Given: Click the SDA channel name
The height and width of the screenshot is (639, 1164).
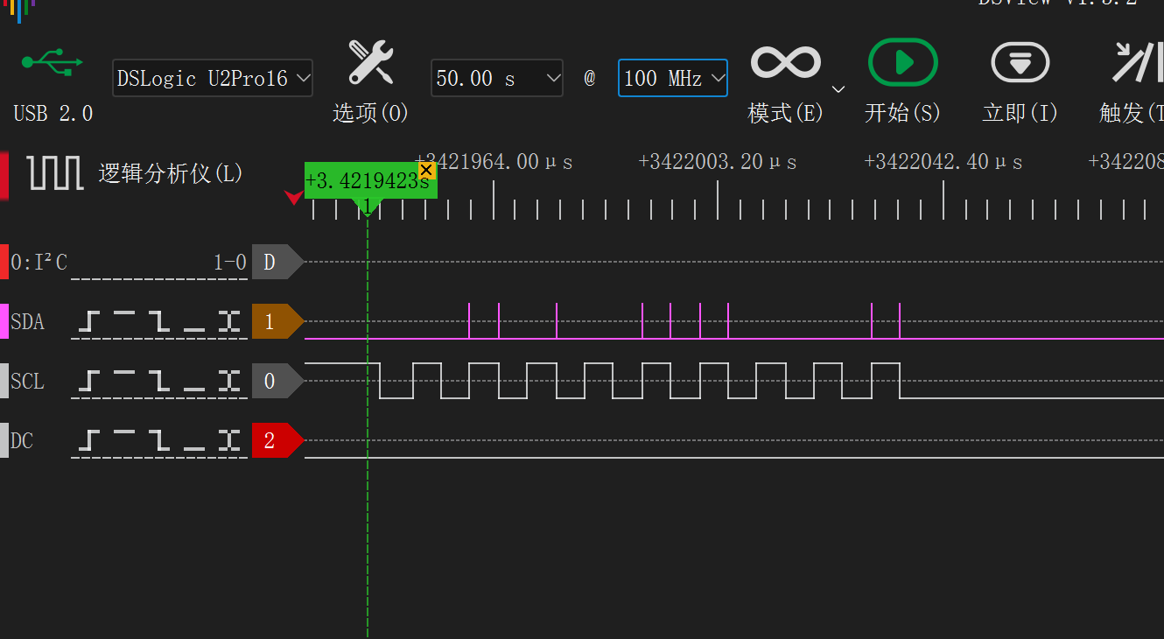Looking at the screenshot, I should click(x=27, y=322).
